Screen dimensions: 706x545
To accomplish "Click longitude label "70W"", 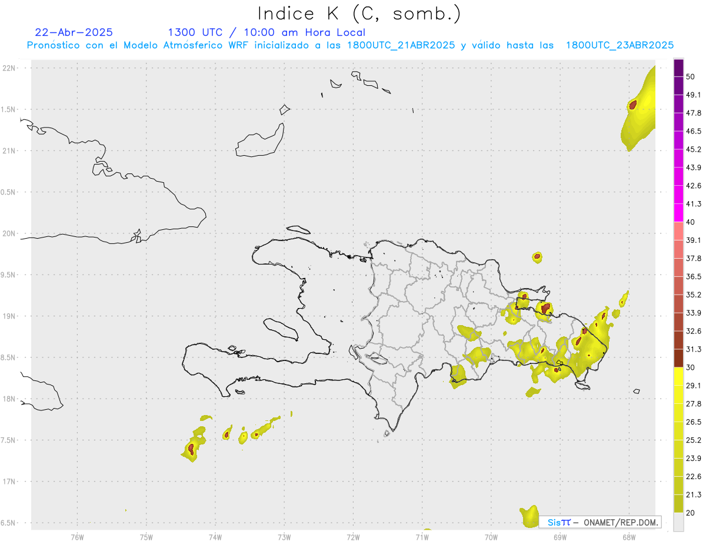I will pyautogui.click(x=491, y=537).
